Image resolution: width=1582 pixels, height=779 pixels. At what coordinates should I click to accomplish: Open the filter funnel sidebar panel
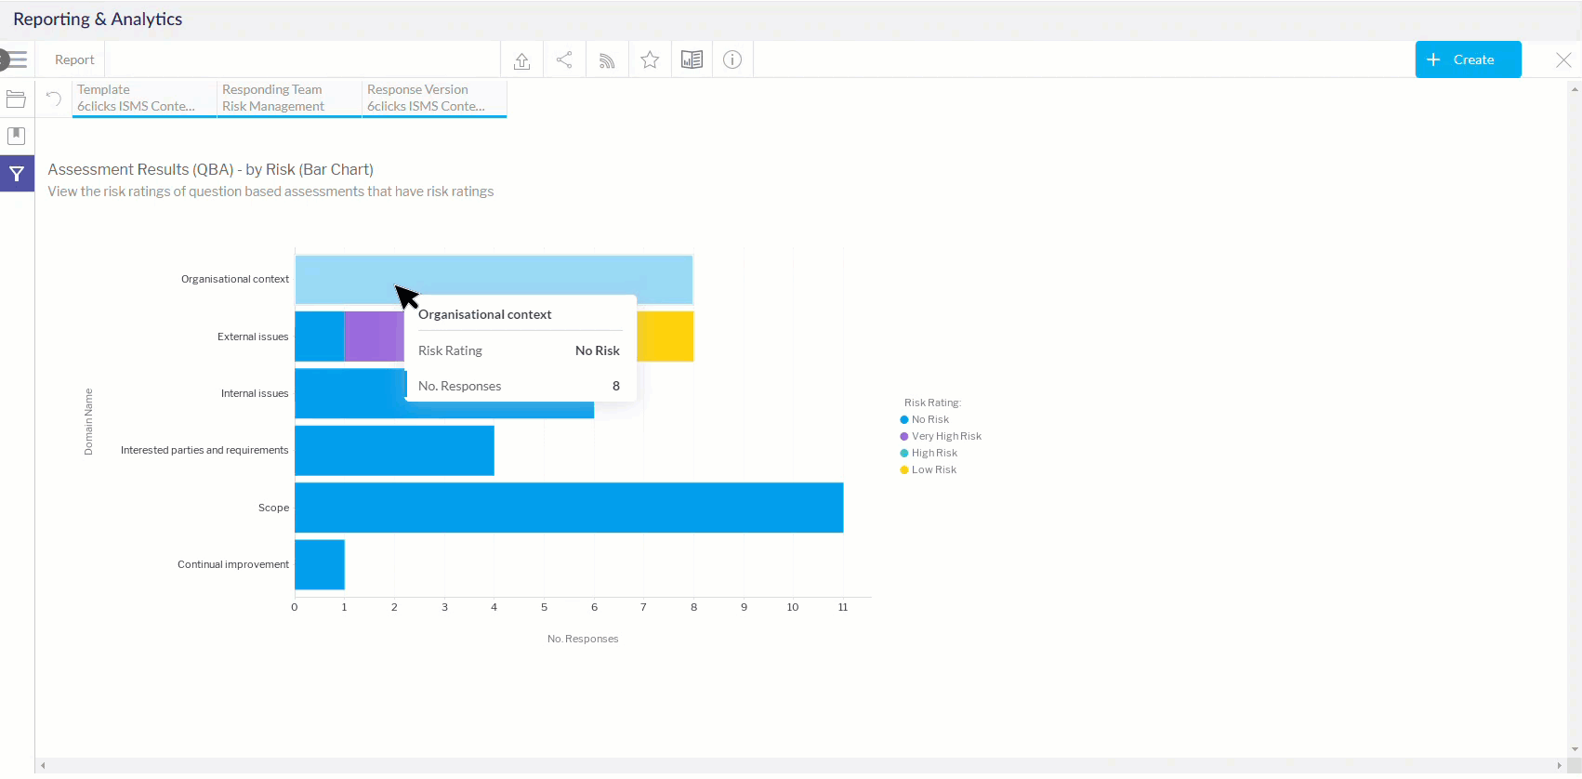[17, 174]
